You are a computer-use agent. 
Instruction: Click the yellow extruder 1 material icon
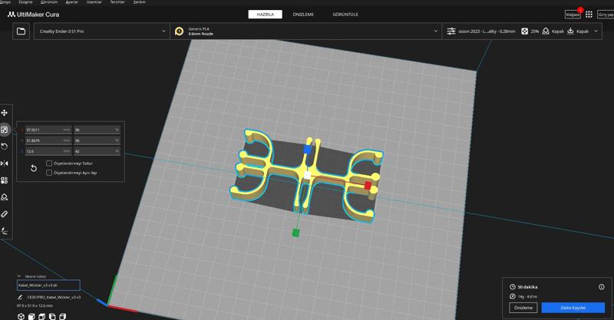180,31
